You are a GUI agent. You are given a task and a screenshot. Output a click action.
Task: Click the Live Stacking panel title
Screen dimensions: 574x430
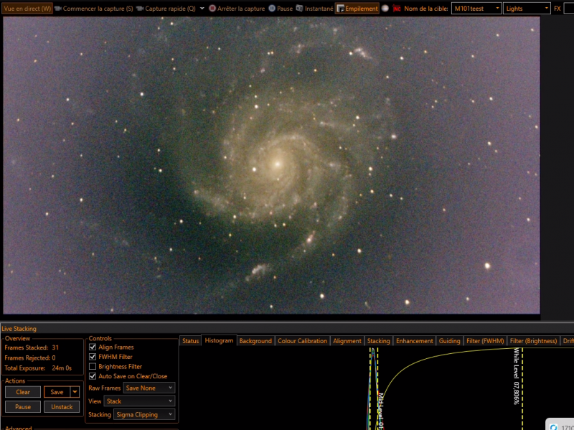tap(19, 329)
